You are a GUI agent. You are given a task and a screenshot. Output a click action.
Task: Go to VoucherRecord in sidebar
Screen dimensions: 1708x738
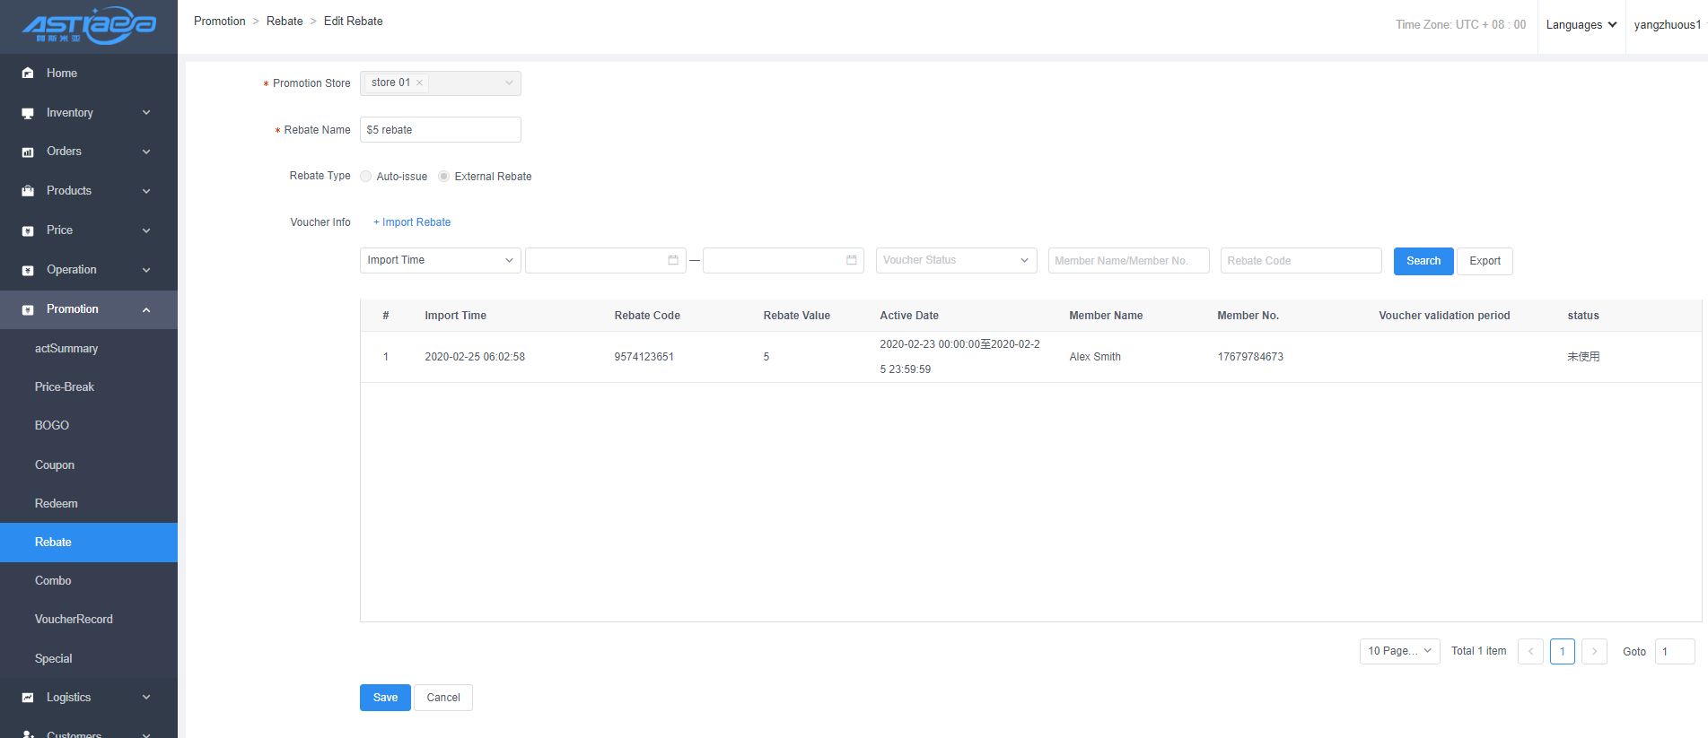point(74,619)
